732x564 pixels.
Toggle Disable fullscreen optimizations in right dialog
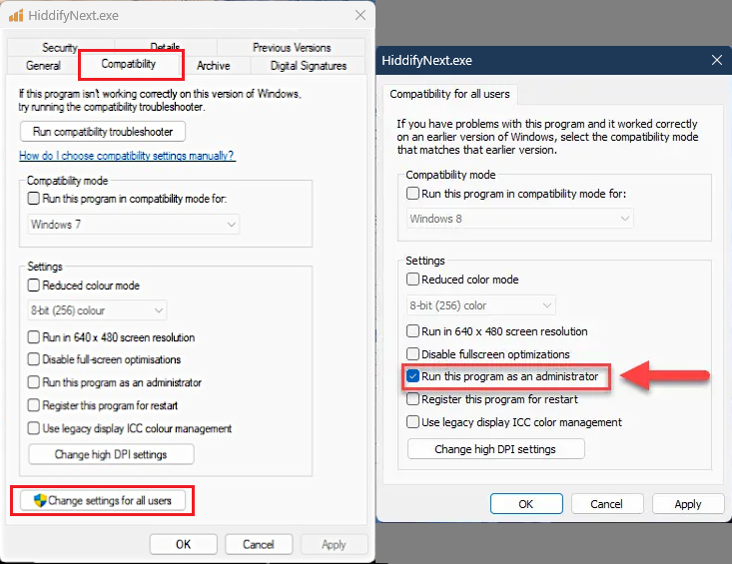413,354
